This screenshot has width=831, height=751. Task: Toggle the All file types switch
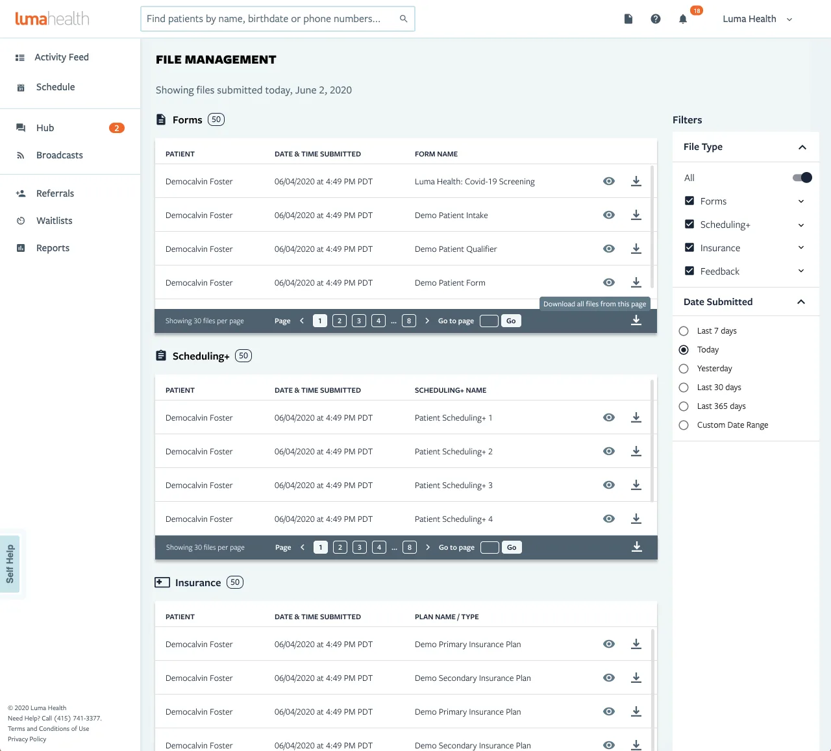[x=802, y=177]
